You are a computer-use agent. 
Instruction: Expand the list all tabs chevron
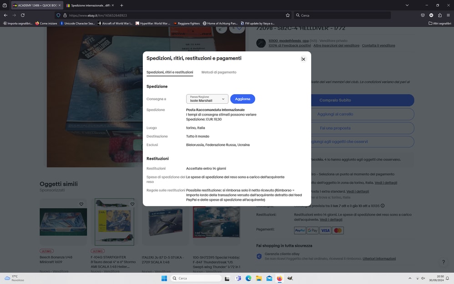407,5
